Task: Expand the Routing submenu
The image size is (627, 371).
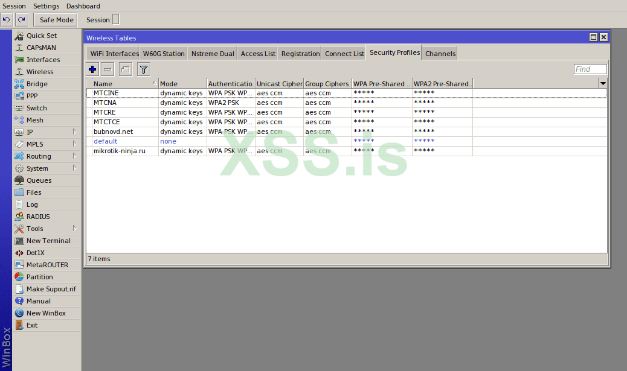Action: [x=74, y=156]
